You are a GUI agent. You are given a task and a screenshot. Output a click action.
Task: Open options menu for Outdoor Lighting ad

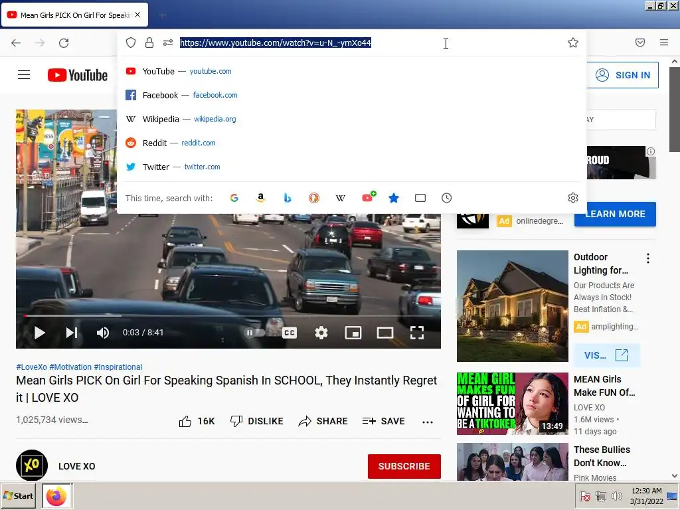[648, 258]
